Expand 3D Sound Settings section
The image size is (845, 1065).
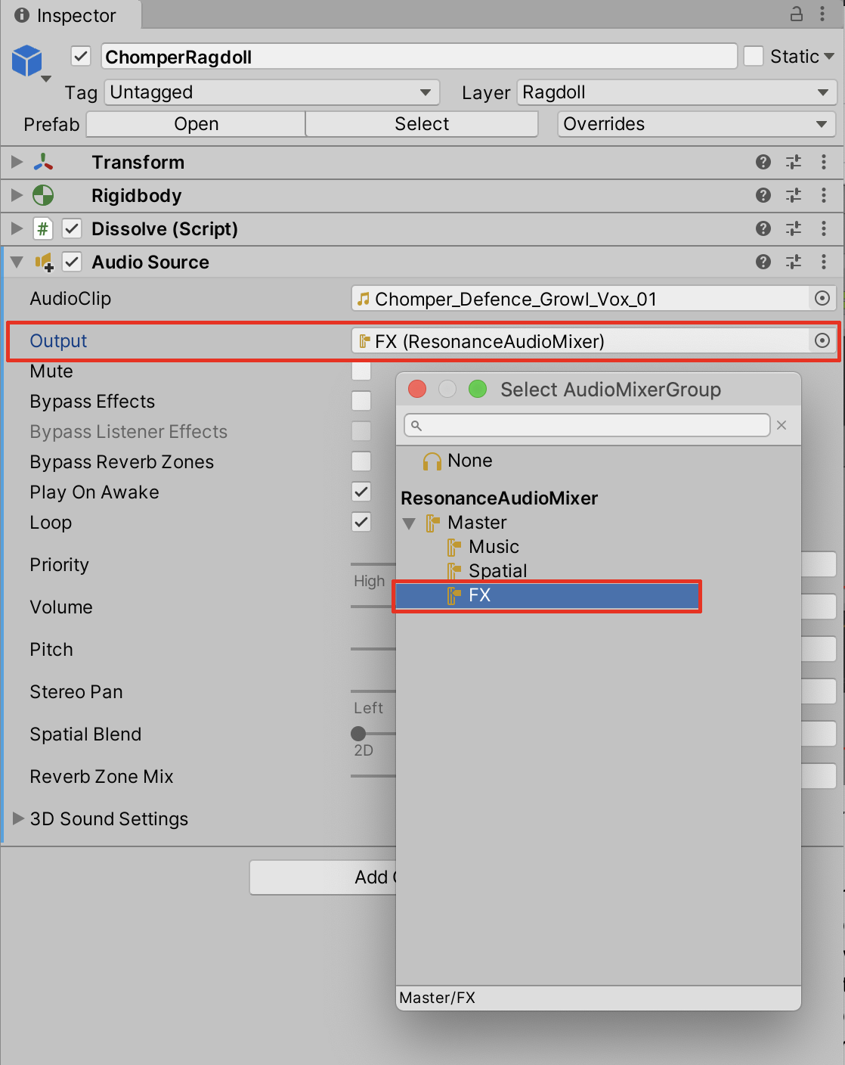19,818
